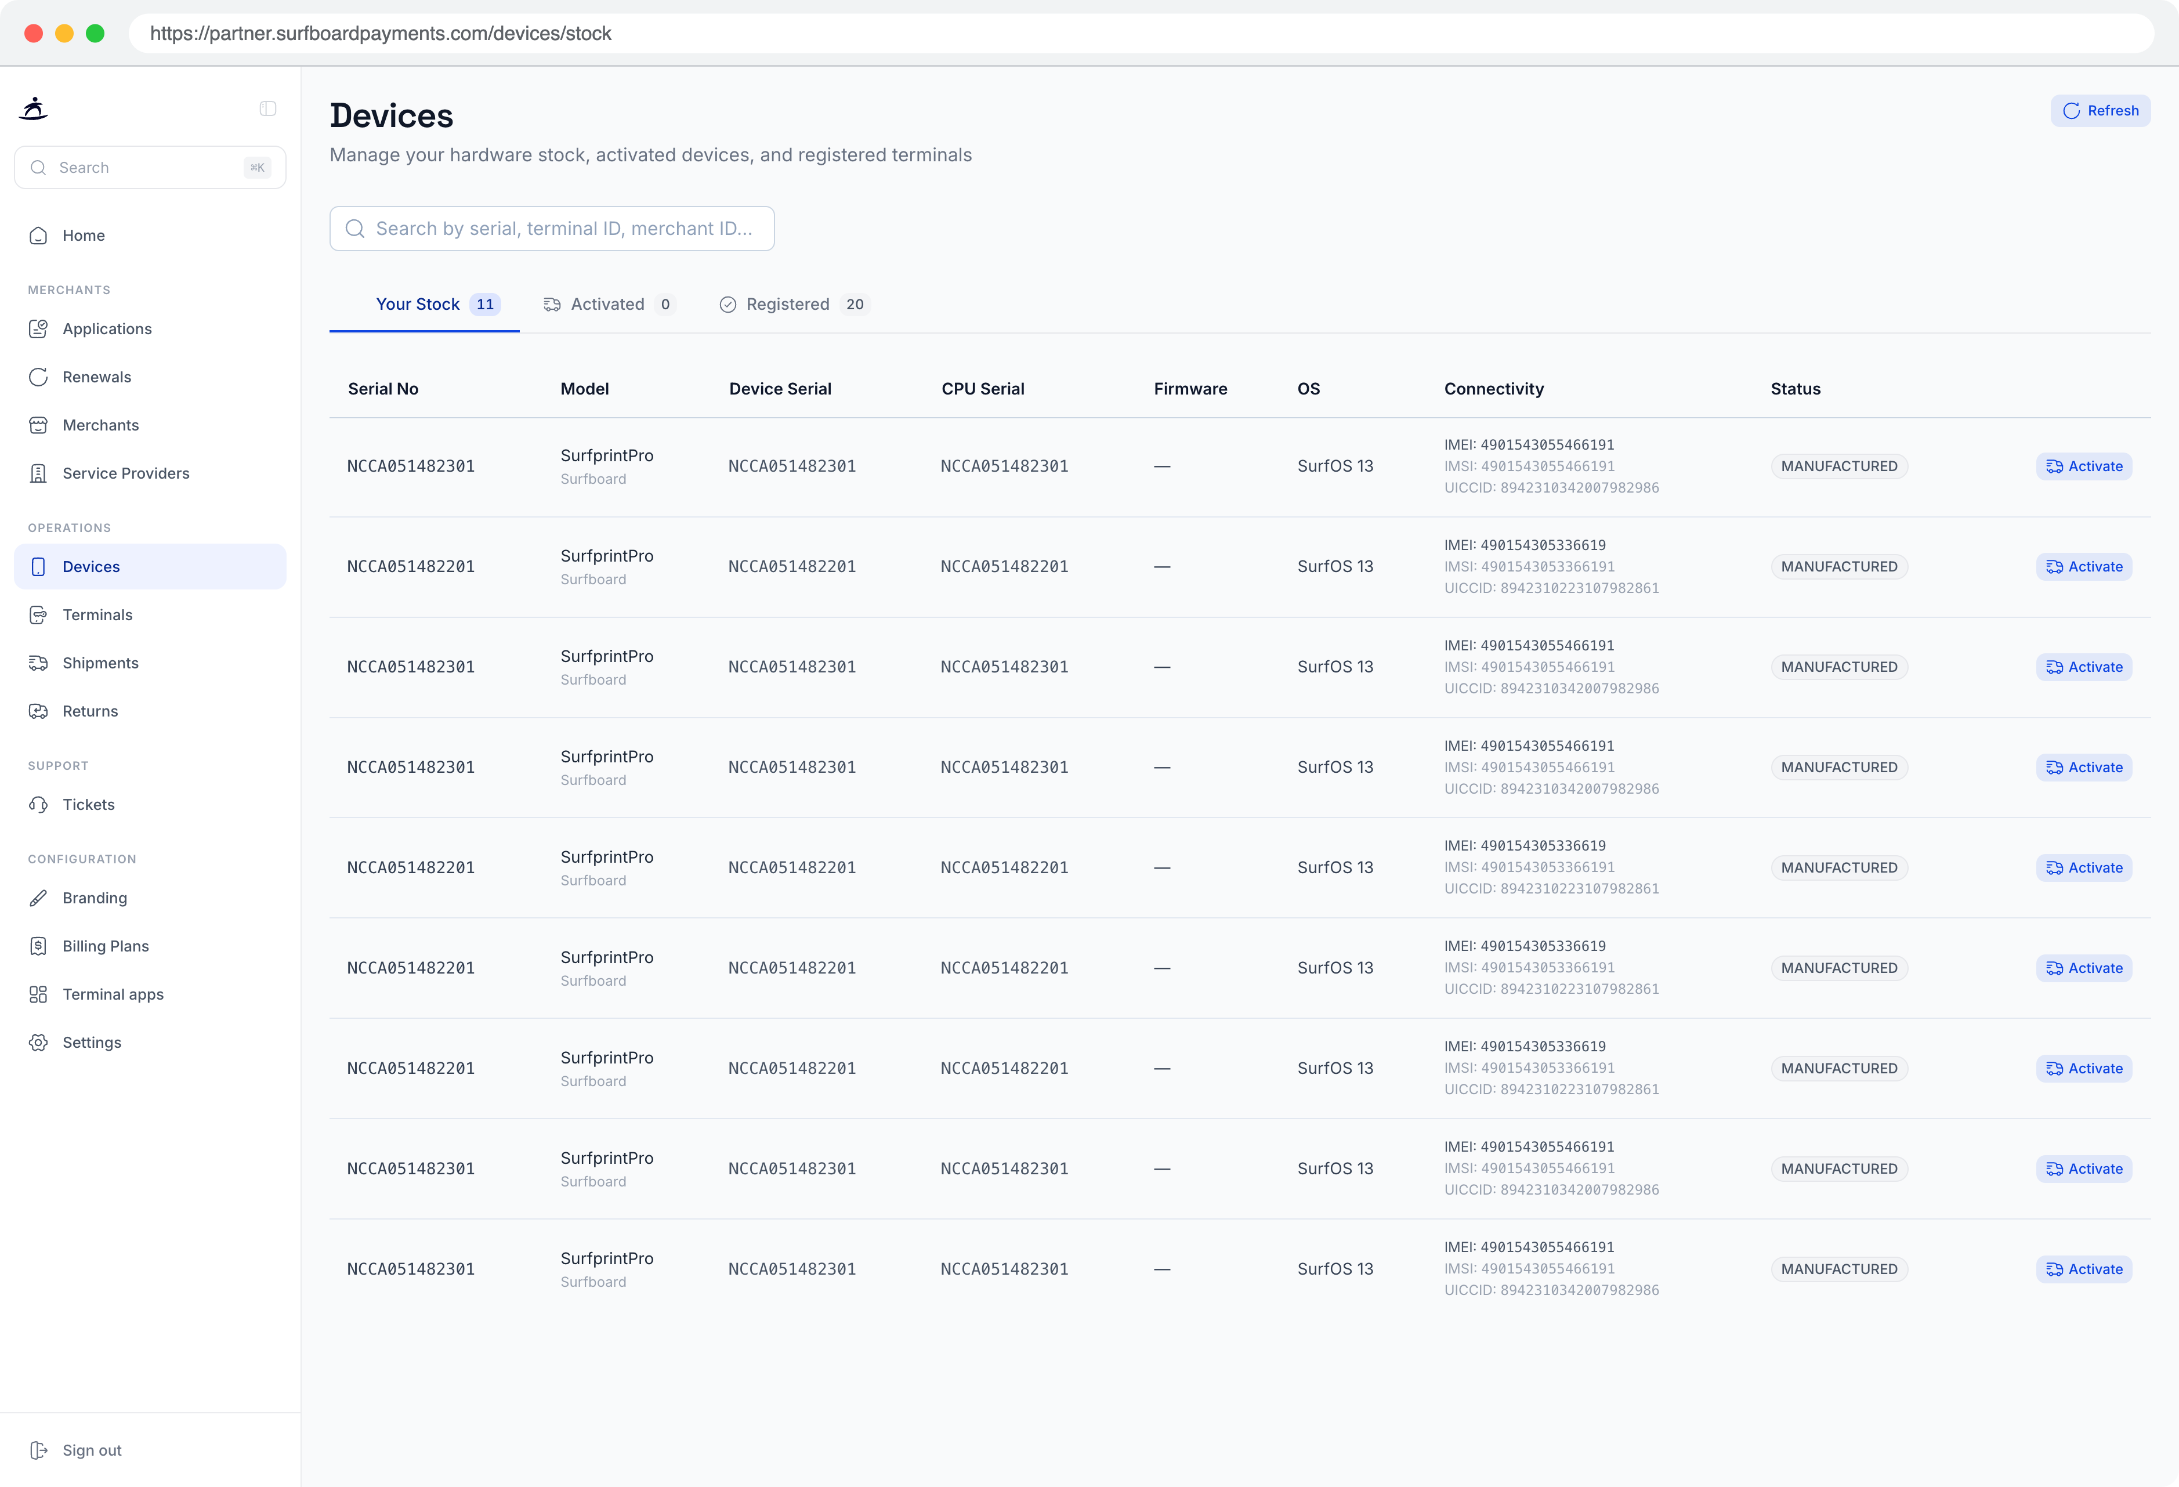Click the Refresh button
The image size is (2179, 1487).
click(2100, 111)
